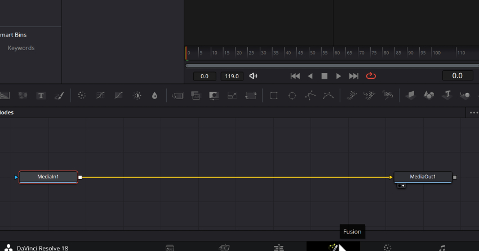Switch to the Fairlight page

[442, 248]
